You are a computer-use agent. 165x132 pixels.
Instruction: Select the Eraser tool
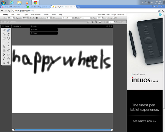(9, 55)
